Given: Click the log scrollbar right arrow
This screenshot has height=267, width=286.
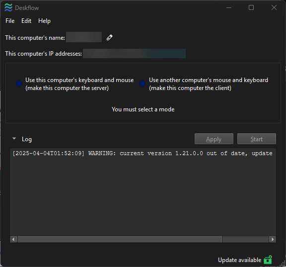Looking at the screenshot, I should (273, 239).
